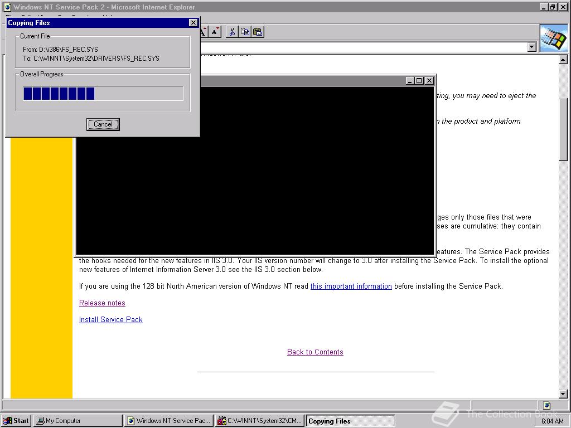Click the status bar Internet zone icon
Viewport: 571px width, 428px height.
pos(547,405)
